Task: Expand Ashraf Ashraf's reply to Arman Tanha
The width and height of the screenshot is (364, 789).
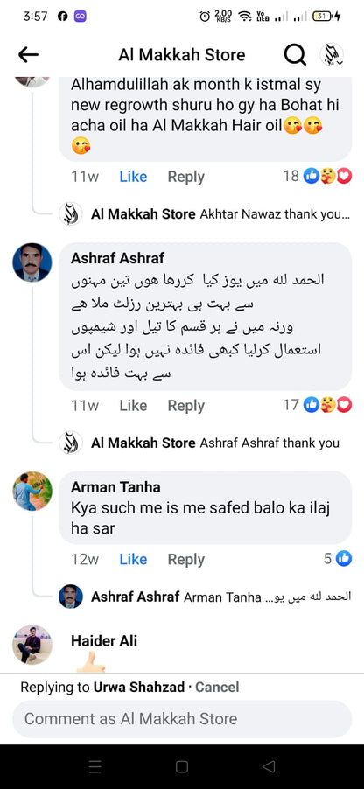Action: tap(206, 597)
